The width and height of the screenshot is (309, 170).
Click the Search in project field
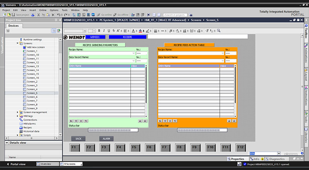(x=175, y=15)
